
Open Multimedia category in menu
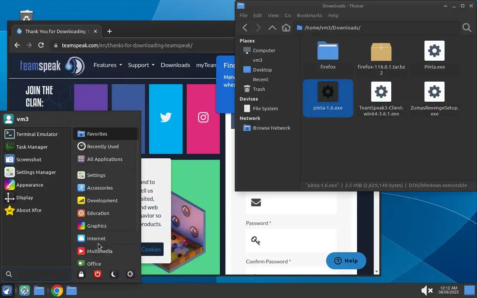106,251
